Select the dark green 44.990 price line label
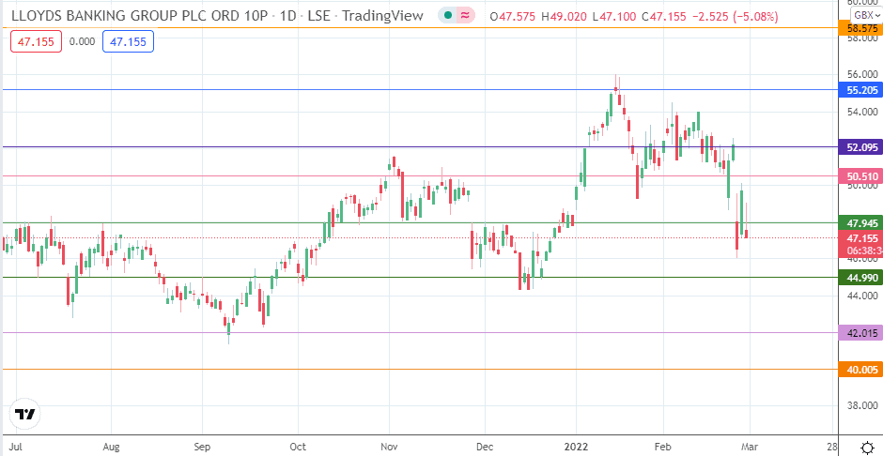The height and width of the screenshot is (456, 883). (x=860, y=277)
